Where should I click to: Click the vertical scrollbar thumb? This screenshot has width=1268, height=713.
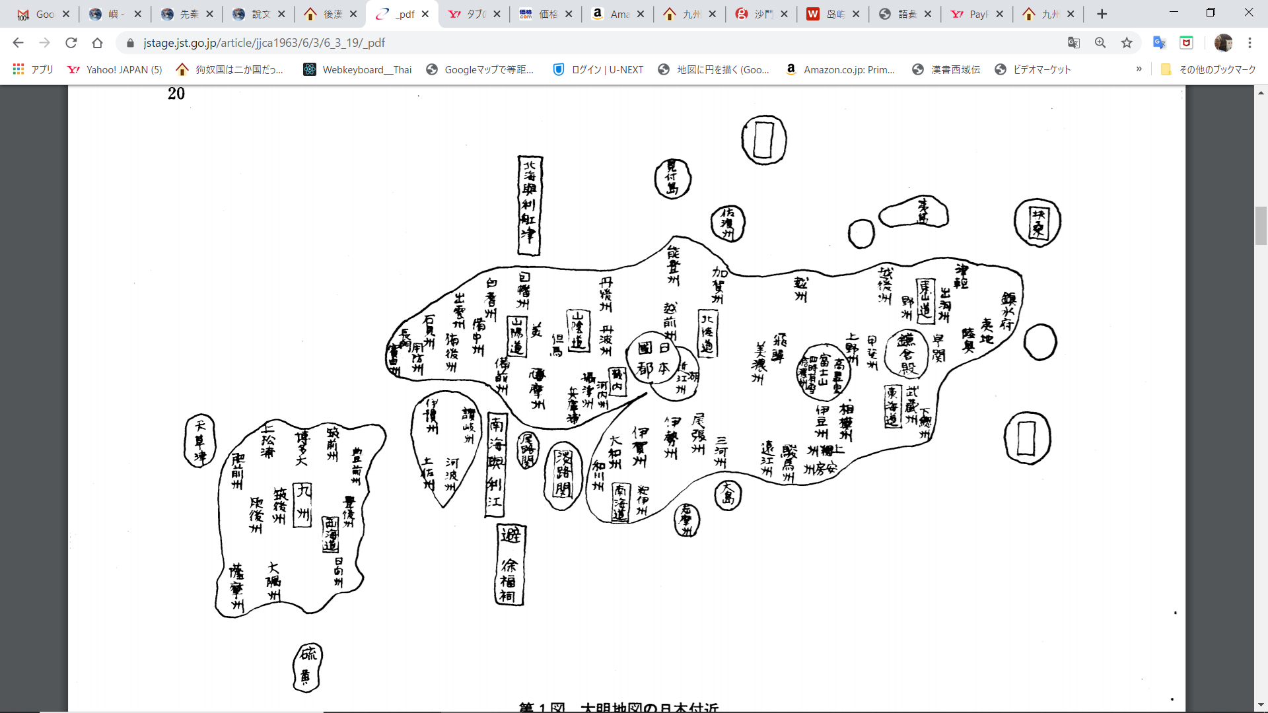pyautogui.click(x=1261, y=225)
